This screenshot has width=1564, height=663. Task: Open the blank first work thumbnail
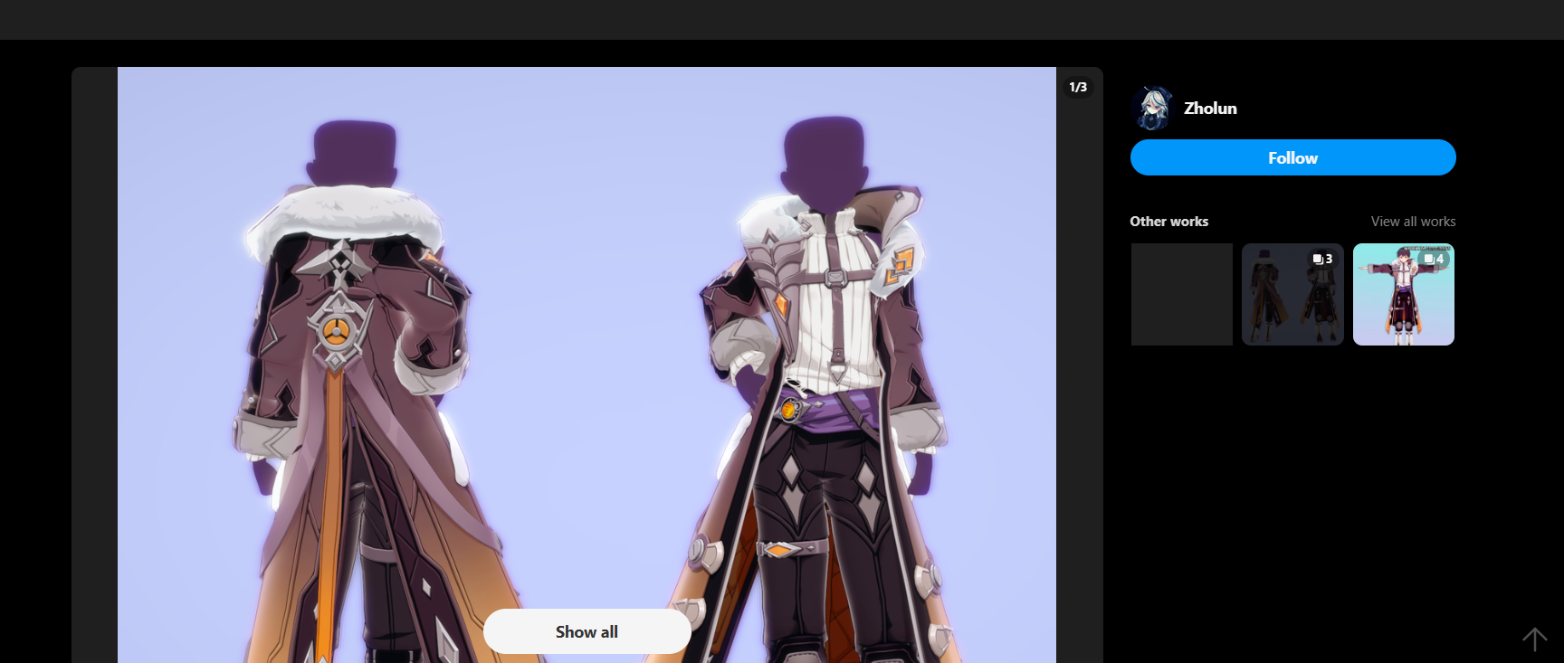pyautogui.click(x=1181, y=294)
